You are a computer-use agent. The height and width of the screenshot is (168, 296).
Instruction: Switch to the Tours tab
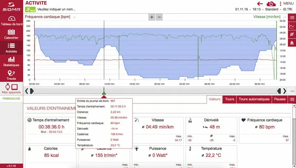[229, 99]
